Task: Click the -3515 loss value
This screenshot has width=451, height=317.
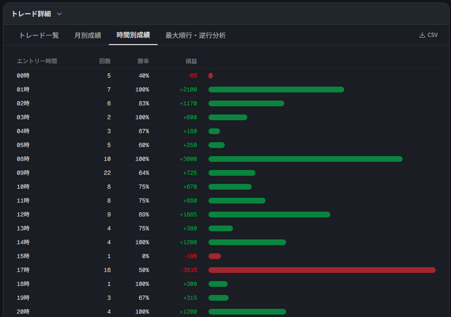Action: [188, 270]
